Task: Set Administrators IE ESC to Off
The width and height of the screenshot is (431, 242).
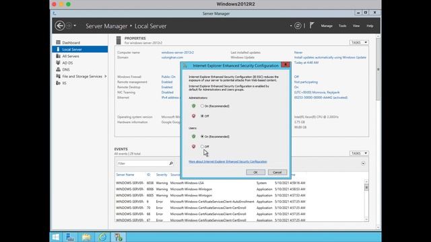Action: click(202, 116)
